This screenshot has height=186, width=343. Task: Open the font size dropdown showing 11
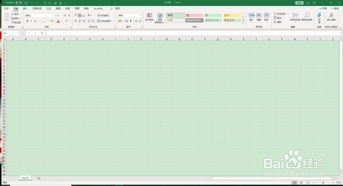62,15
